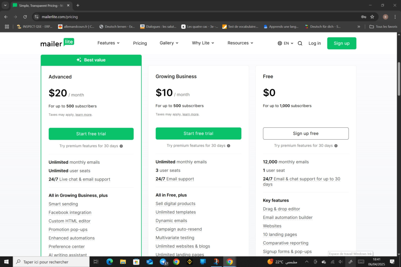The height and width of the screenshot is (267, 401).
Task: Open Outlook from taskbar
Action: (x=150, y=262)
